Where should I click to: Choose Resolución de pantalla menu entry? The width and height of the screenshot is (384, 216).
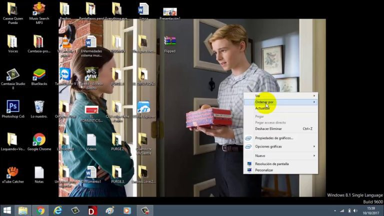click(271, 163)
